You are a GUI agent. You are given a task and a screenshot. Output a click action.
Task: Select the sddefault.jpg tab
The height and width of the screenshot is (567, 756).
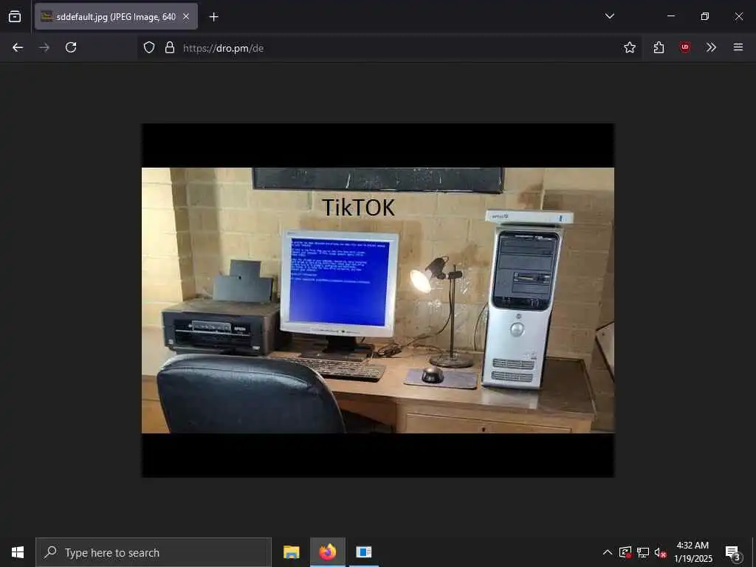click(116, 17)
